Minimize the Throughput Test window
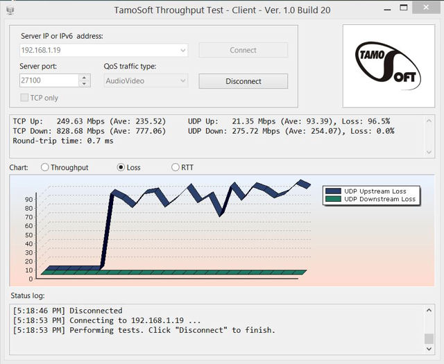Image resolution: width=444 pixels, height=364 pixels. coord(387,8)
